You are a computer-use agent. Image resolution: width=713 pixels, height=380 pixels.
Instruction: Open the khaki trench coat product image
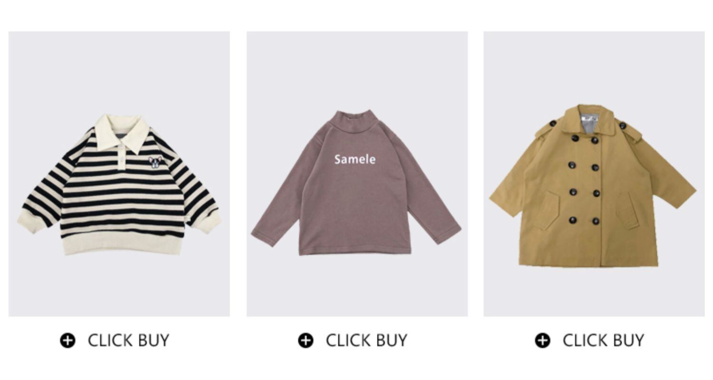point(594,174)
